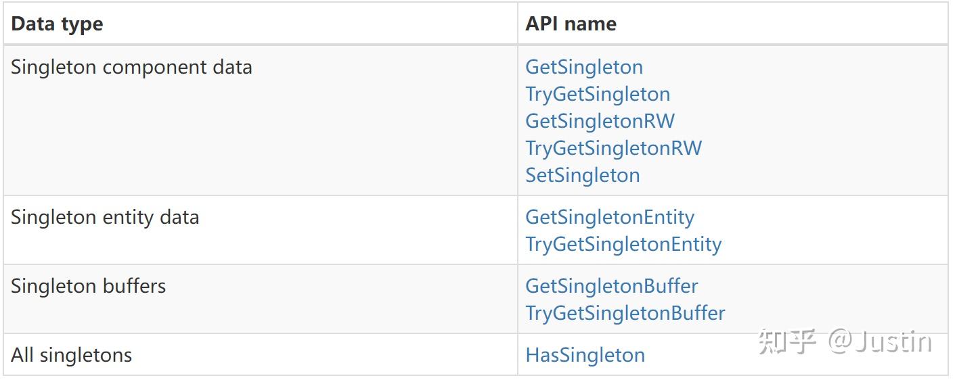Click the @Justin watermark username
The image size is (957, 380).
coord(881,342)
